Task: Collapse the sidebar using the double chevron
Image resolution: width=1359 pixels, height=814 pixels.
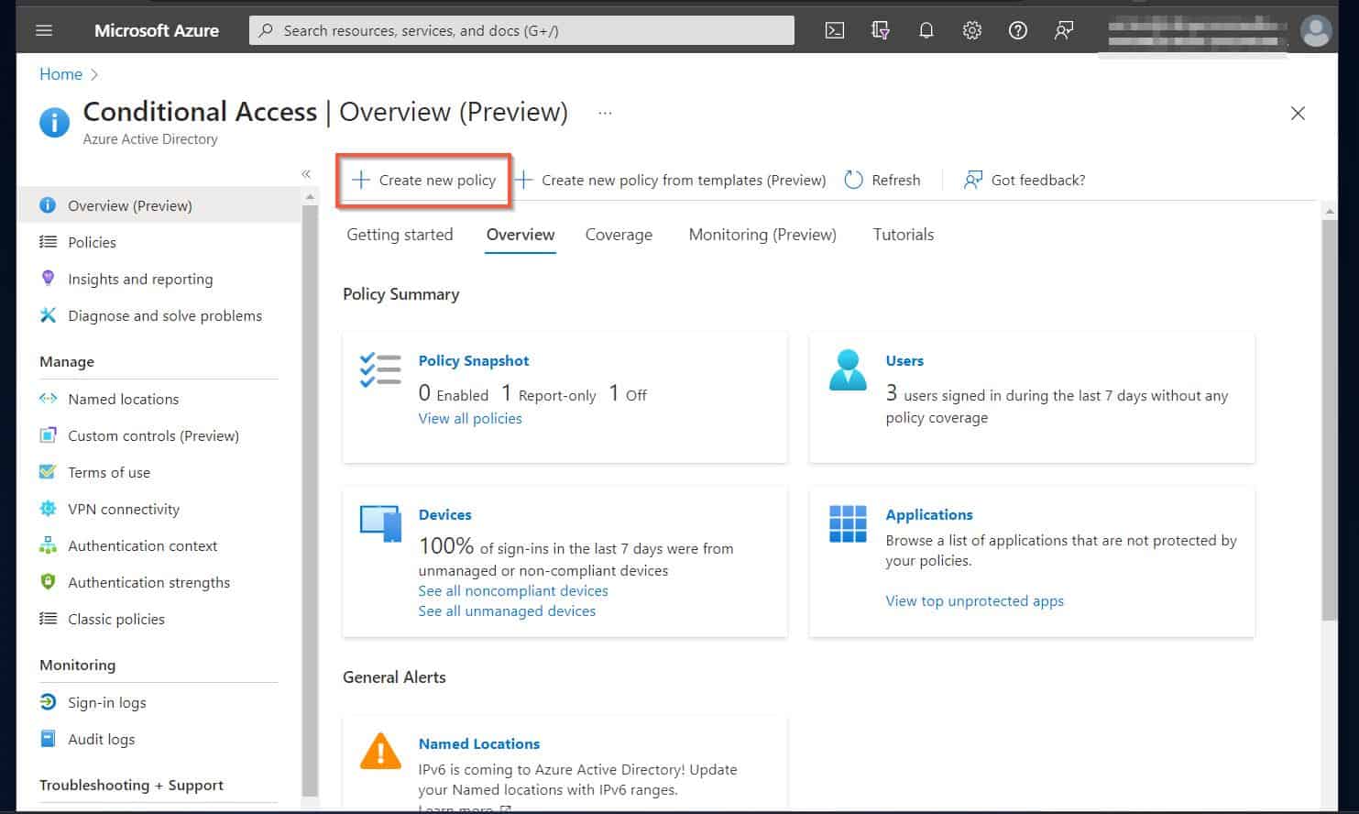Action: (306, 173)
